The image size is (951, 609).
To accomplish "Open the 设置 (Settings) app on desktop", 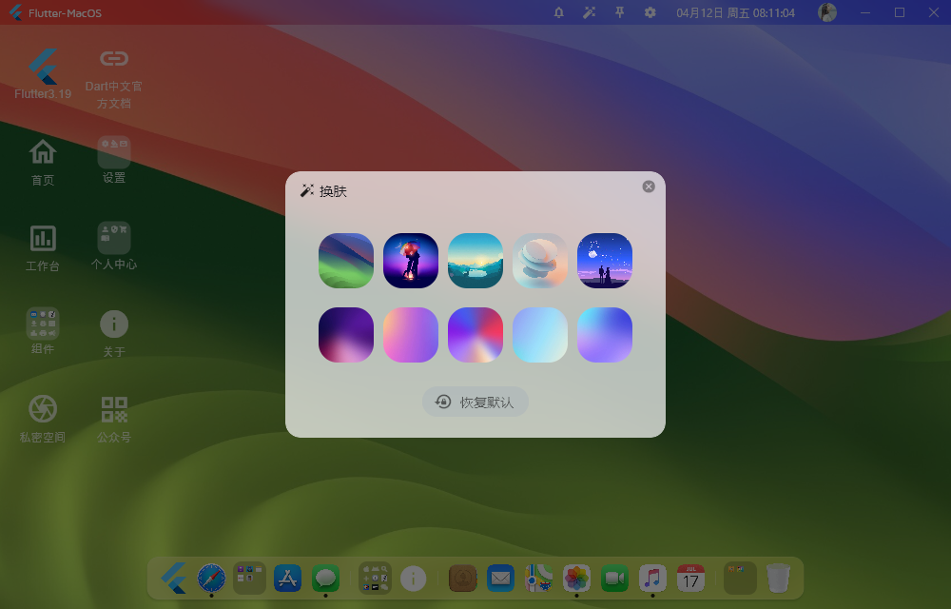I will (113, 162).
